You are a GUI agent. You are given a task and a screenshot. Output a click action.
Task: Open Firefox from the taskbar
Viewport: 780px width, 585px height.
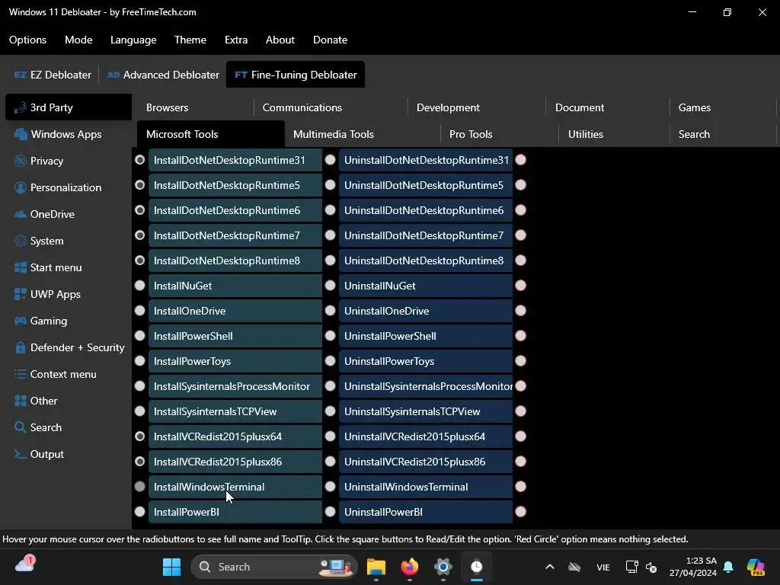tap(409, 567)
